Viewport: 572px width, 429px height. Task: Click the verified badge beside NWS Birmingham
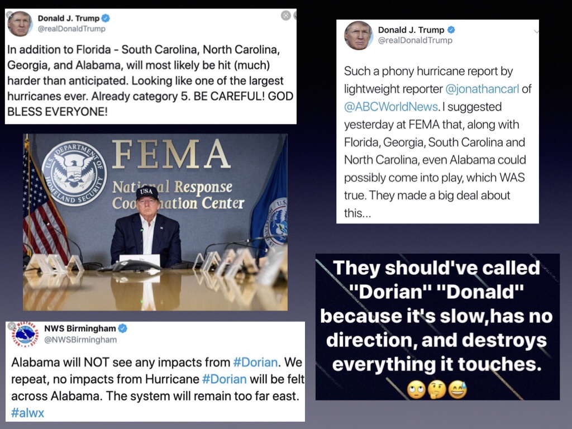click(122, 328)
